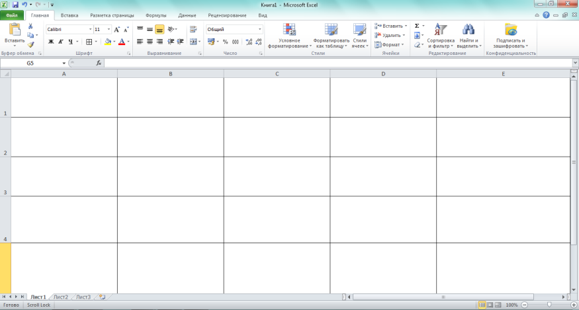This screenshot has height=310, width=579.
Task: Click Вставить in the Ячейки group
Action: (390, 26)
